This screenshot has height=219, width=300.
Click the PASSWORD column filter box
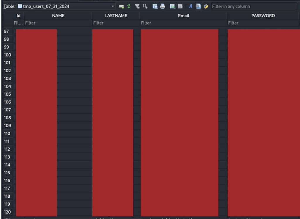pos(263,23)
